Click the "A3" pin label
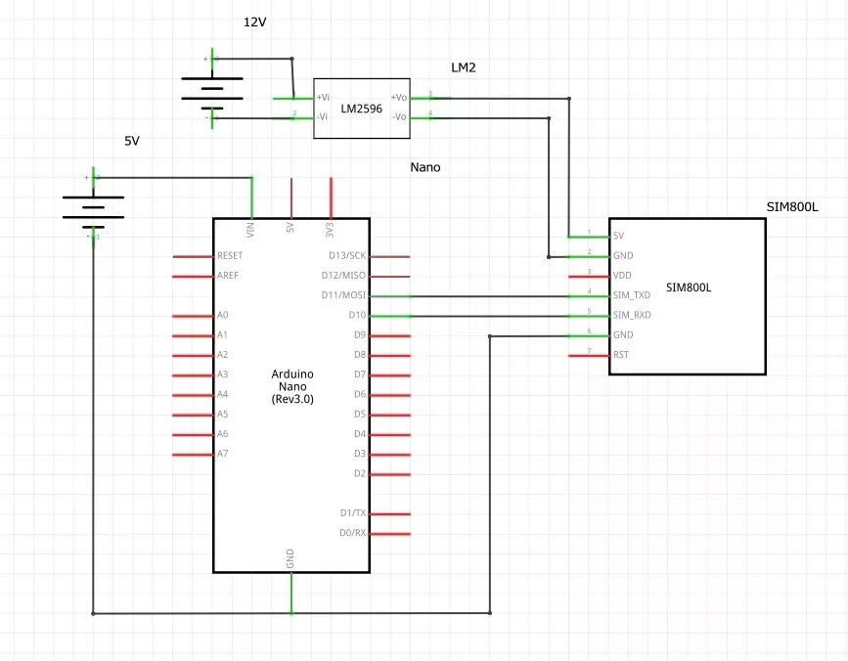The width and height of the screenshot is (848, 661). coord(223,375)
